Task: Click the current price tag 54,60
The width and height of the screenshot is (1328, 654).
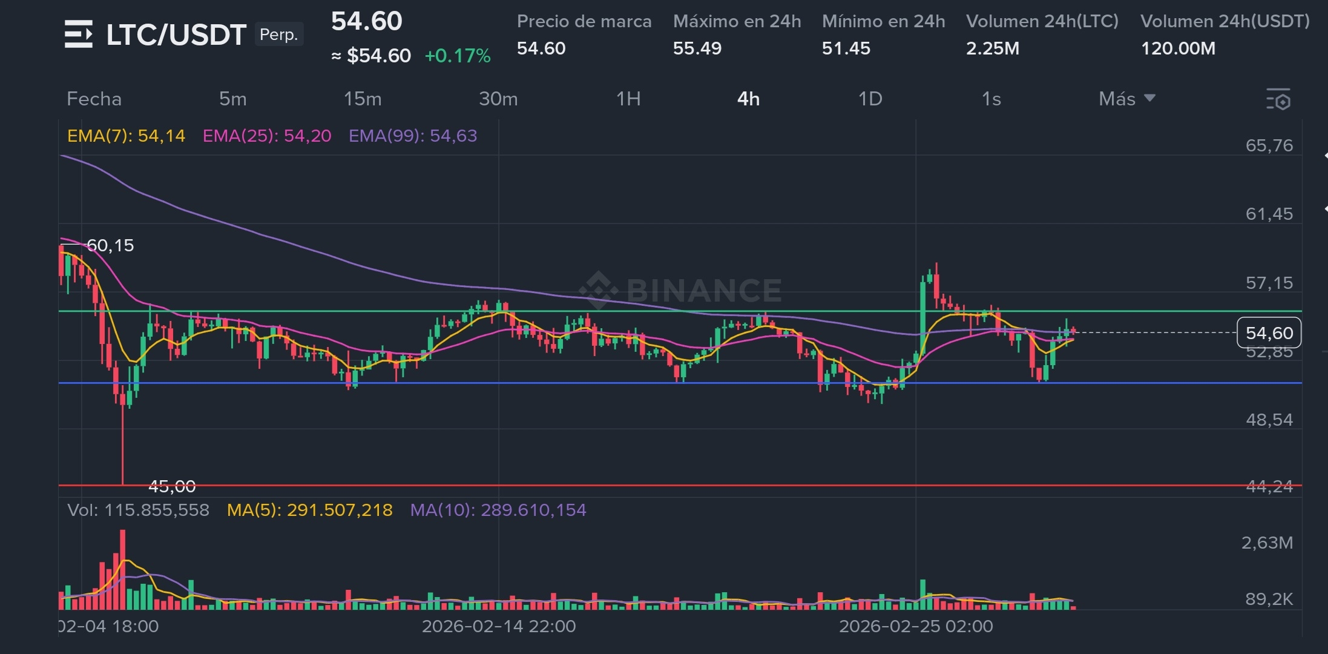Action: tap(1269, 333)
